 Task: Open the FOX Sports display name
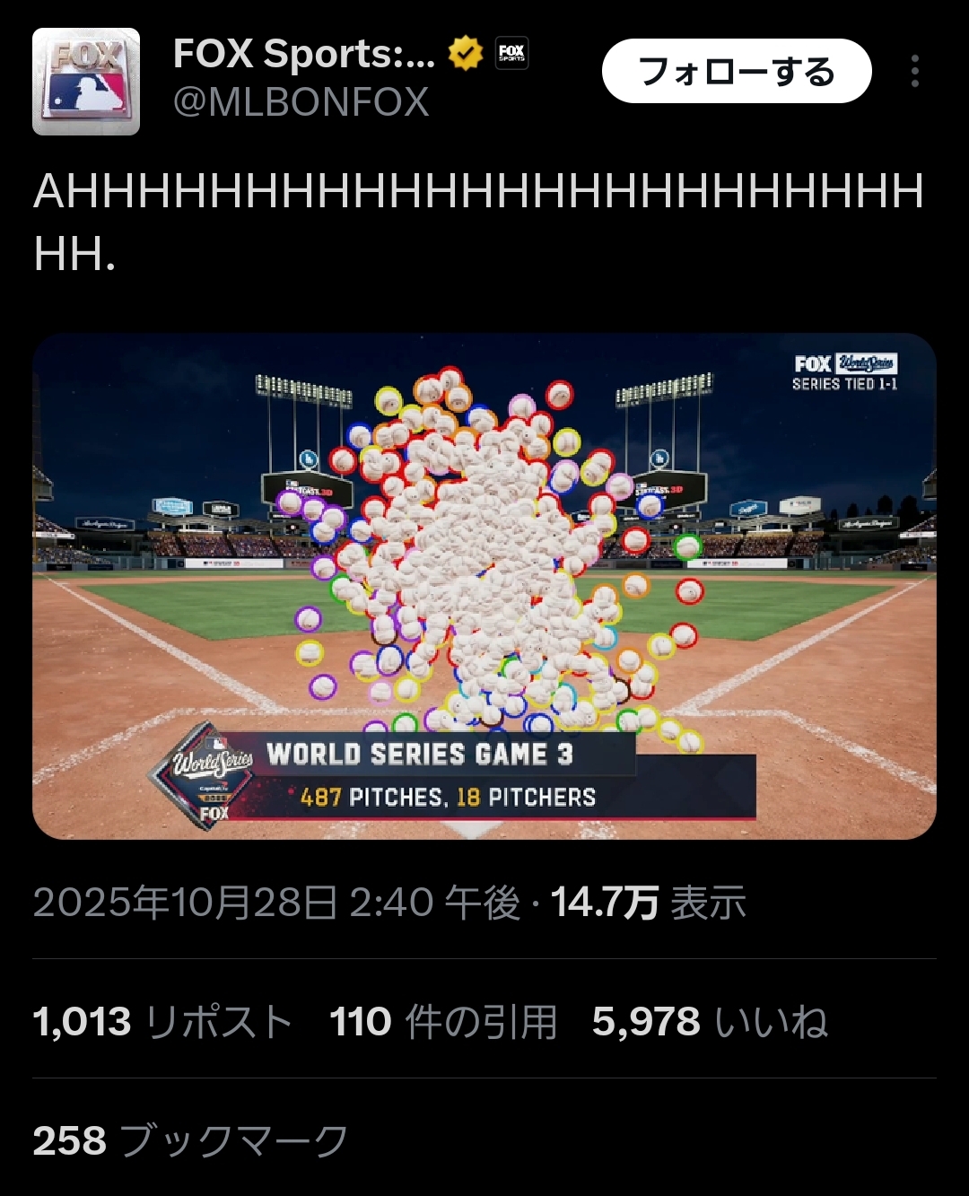(303, 54)
